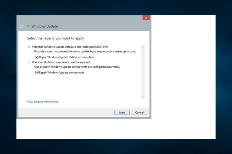Open View detailed information link
232x154 pixels.
click(43, 102)
